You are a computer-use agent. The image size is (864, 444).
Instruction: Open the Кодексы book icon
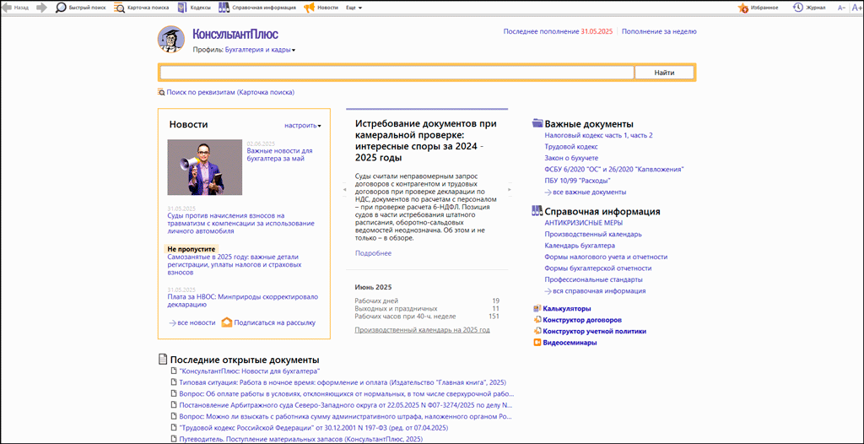coord(182,8)
